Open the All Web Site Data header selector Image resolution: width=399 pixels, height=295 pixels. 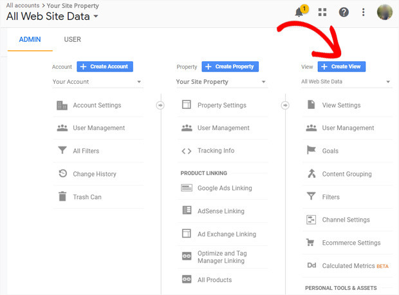coord(53,16)
